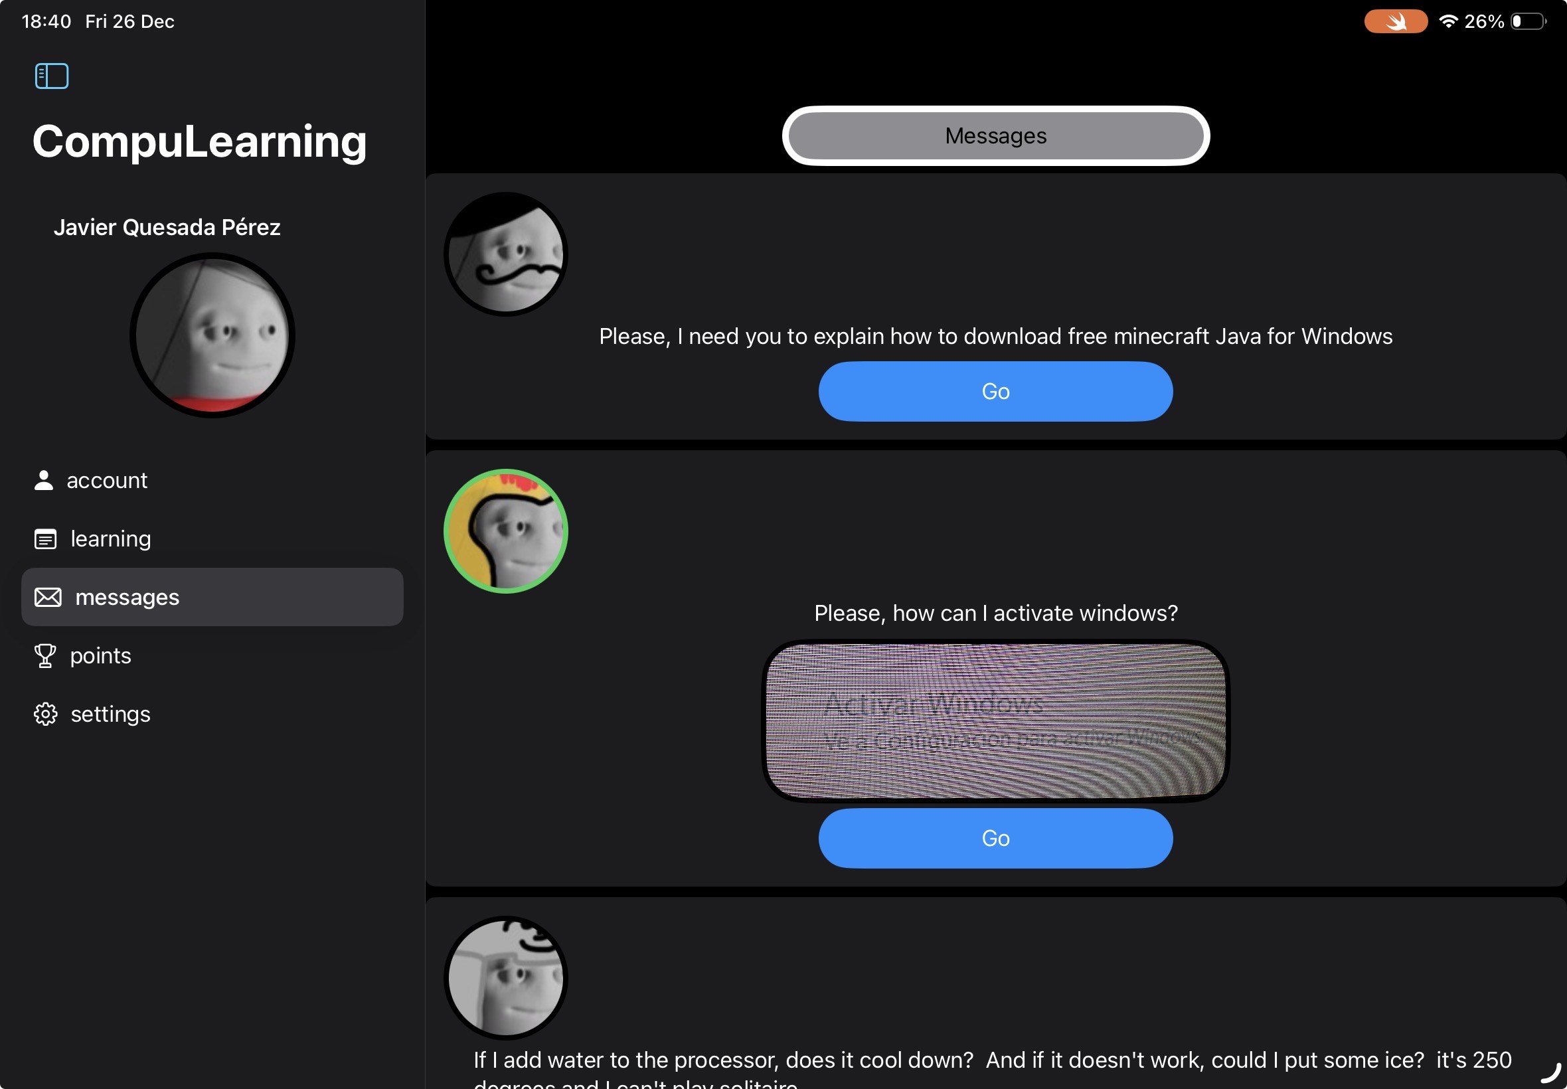Tap the Wi-Fi icon in status bar
The width and height of the screenshot is (1567, 1089).
1447,21
